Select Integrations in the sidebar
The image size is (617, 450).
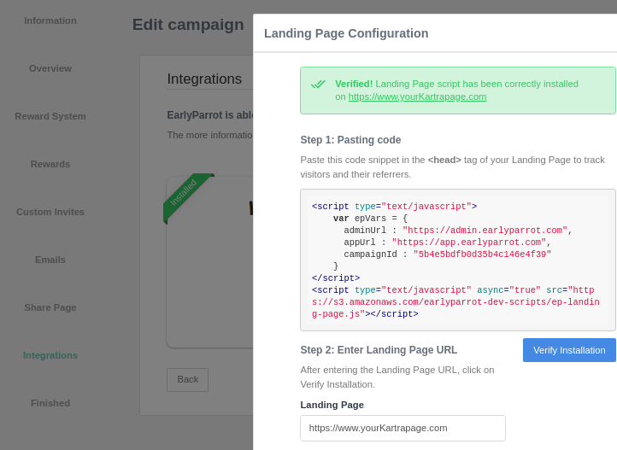[50, 355]
